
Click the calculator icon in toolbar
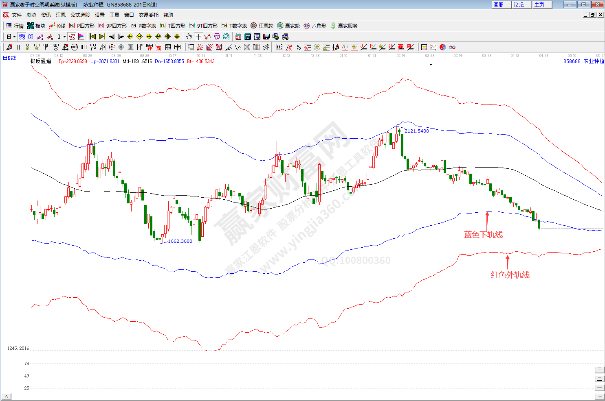248,37
